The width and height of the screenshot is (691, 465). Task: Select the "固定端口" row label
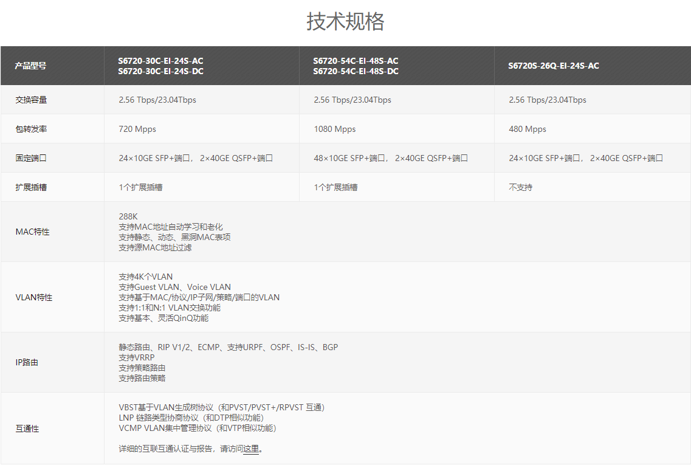point(31,158)
